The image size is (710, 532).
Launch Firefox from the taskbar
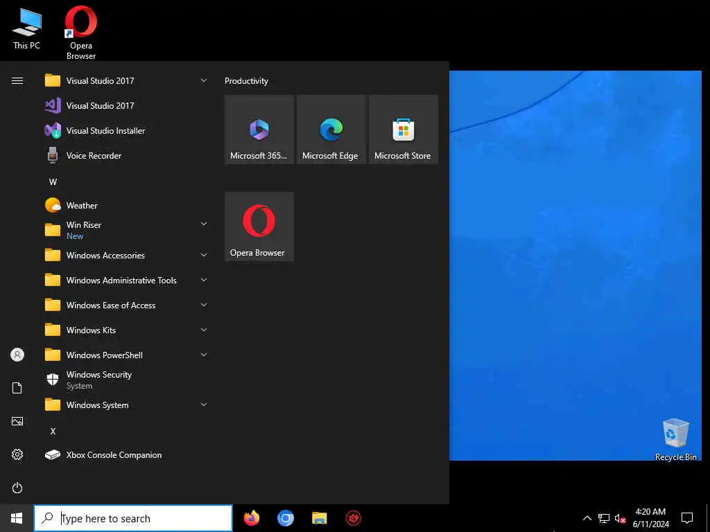(x=252, y=518)
